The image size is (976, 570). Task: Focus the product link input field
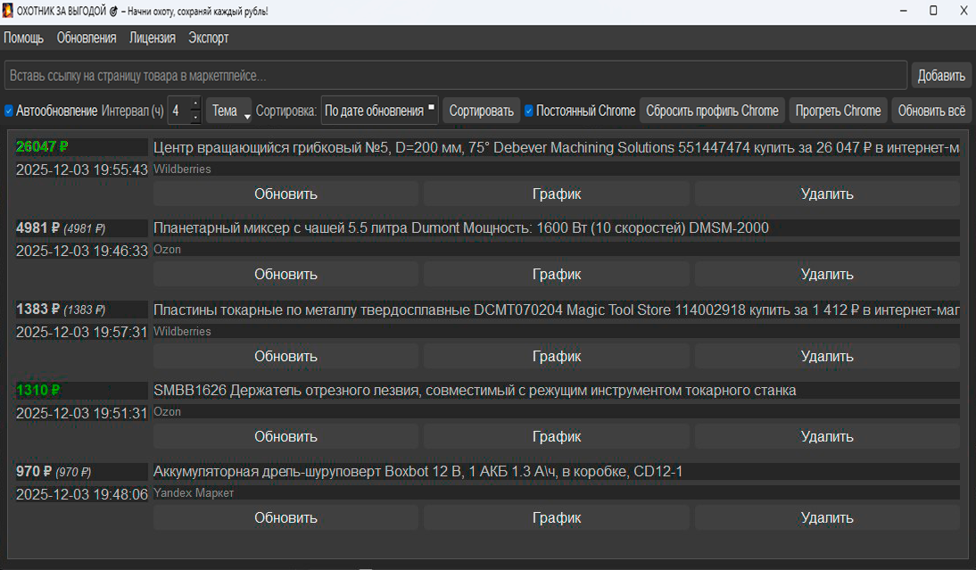[455, 76]
